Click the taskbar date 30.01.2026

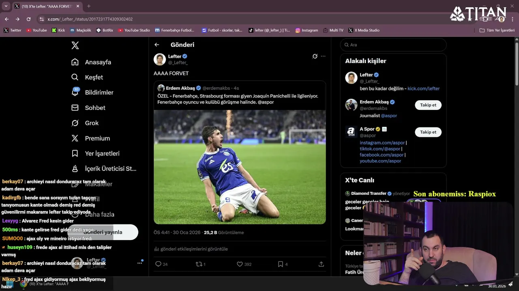click(x=497, y=286)
